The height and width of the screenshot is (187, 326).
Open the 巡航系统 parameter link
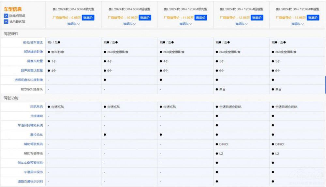[36, 107]
